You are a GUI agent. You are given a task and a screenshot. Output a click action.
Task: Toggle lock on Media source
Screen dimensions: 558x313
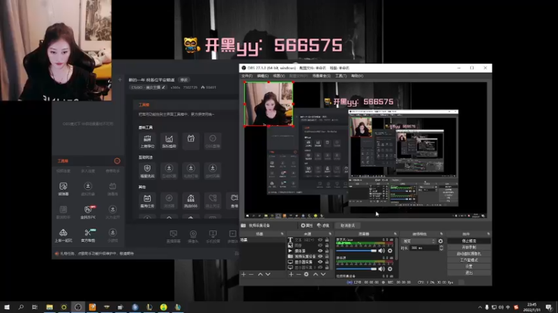coord(326,251)
